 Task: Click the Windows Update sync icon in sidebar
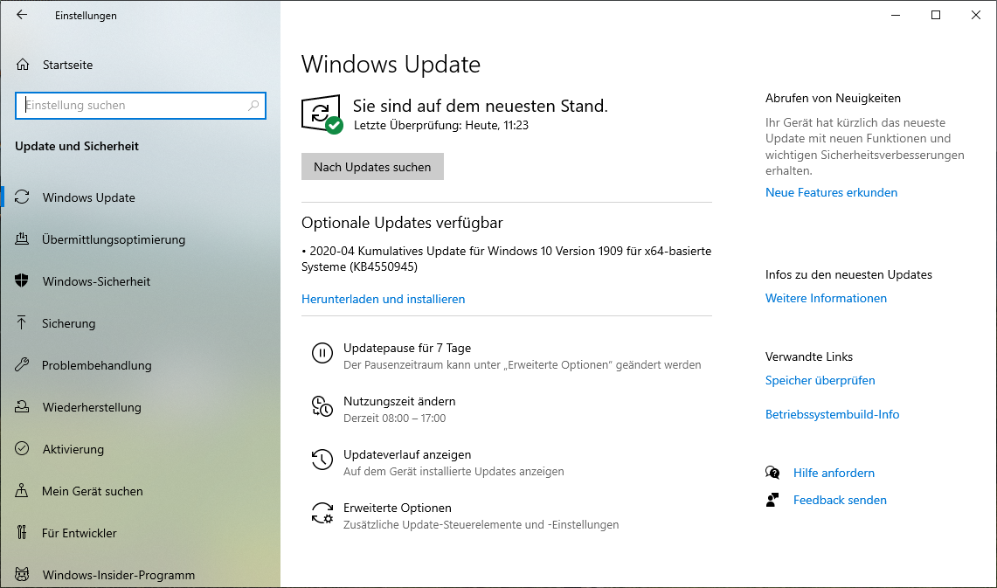click(22, 197)
